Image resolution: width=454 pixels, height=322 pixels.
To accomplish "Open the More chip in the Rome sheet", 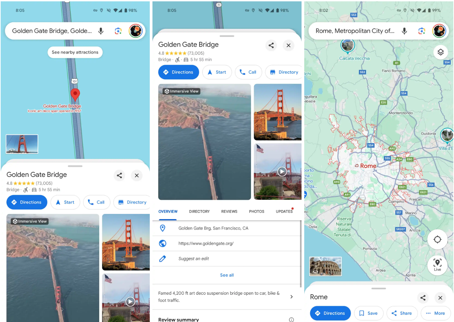I will click(x=436, y=313).
